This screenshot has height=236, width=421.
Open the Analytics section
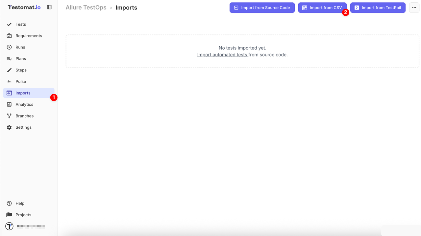point(24,104)
